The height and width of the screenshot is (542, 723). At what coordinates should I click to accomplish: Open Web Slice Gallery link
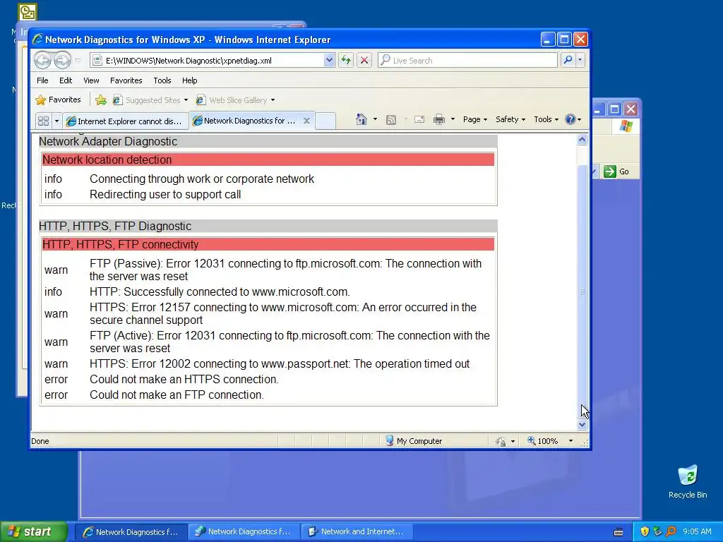pyautogui.click(x=236, y=100)
